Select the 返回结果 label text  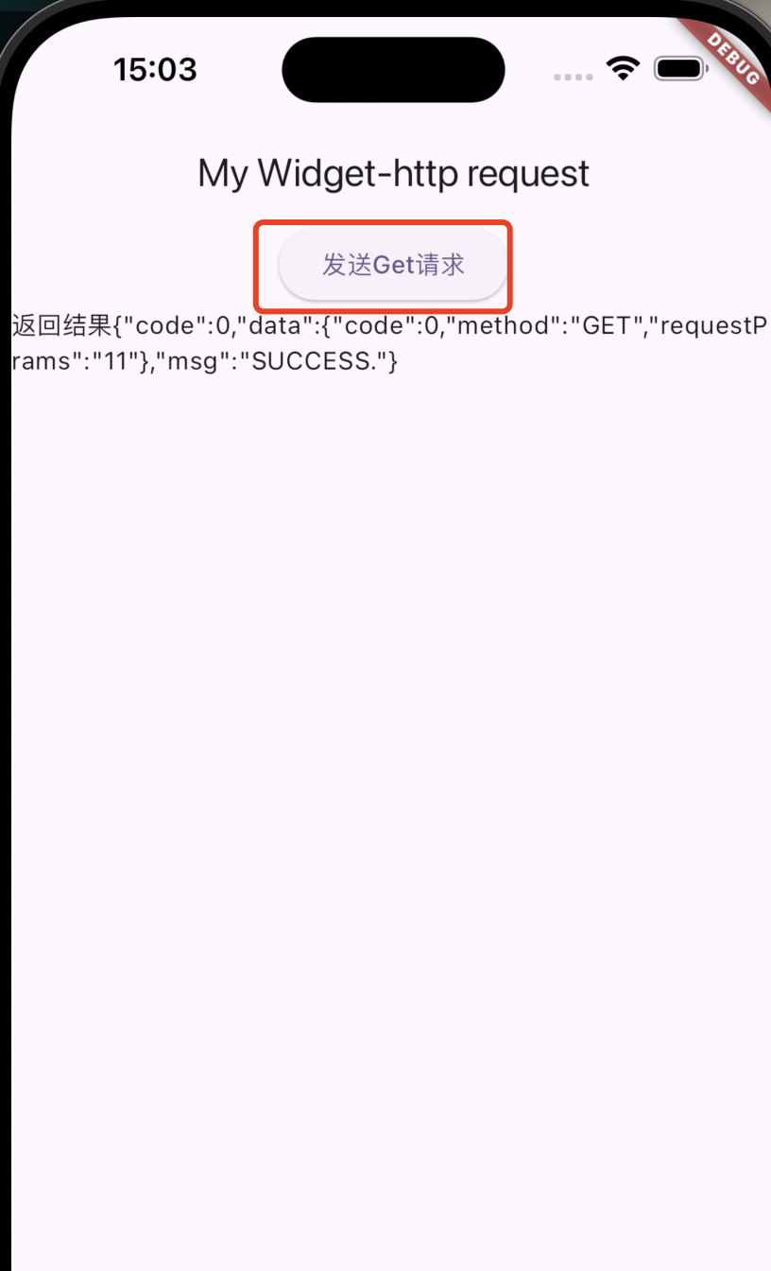tap(61, 326)
